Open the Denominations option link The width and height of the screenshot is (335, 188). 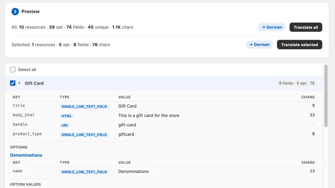(26, 155)
